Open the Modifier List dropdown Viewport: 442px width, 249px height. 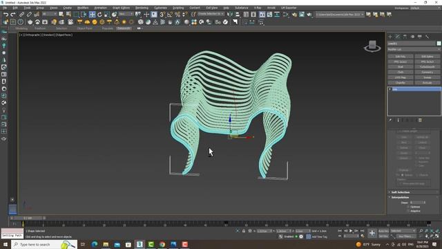click(414, 49)
